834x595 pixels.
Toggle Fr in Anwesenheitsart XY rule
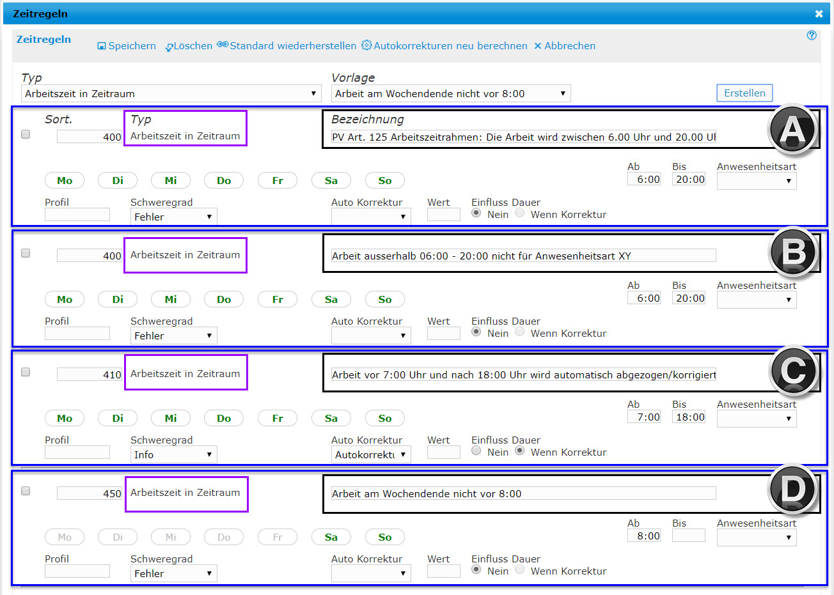(278, 299)
